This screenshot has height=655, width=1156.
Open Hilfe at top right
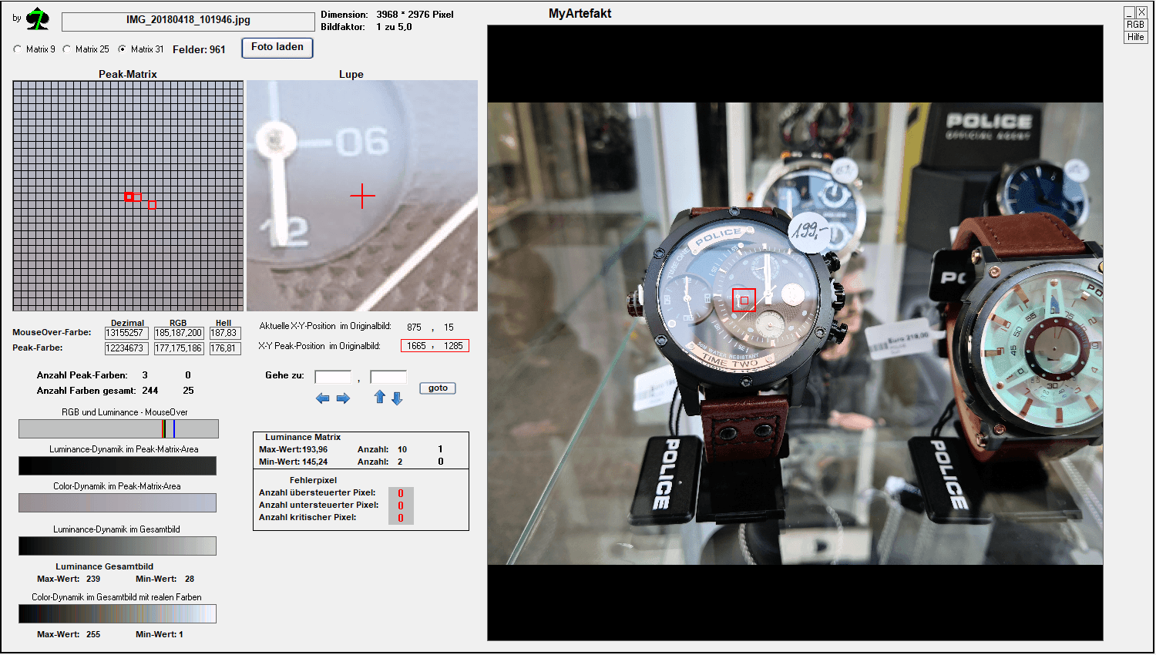tap(1135, 37)
